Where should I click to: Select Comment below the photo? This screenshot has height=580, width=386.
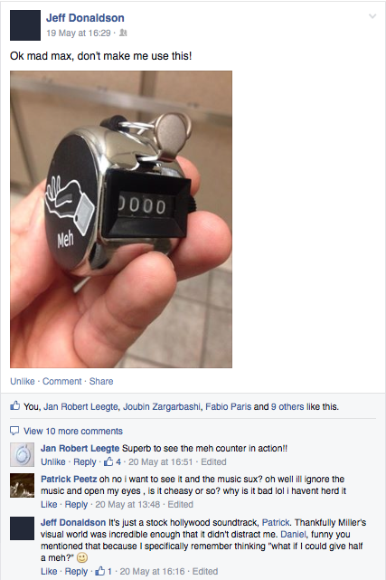(x=61, y=381)
